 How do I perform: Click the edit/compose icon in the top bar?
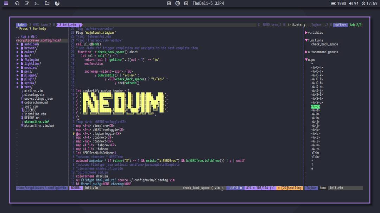(x=26, y=3)
